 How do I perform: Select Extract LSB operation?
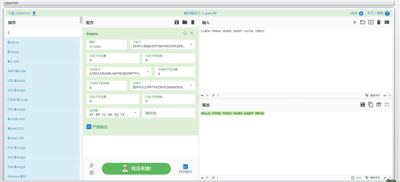(43, 138)
